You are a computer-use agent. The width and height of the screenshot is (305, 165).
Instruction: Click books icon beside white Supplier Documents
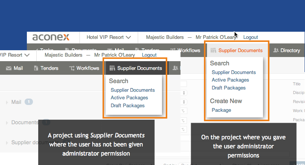pos(112,68)
